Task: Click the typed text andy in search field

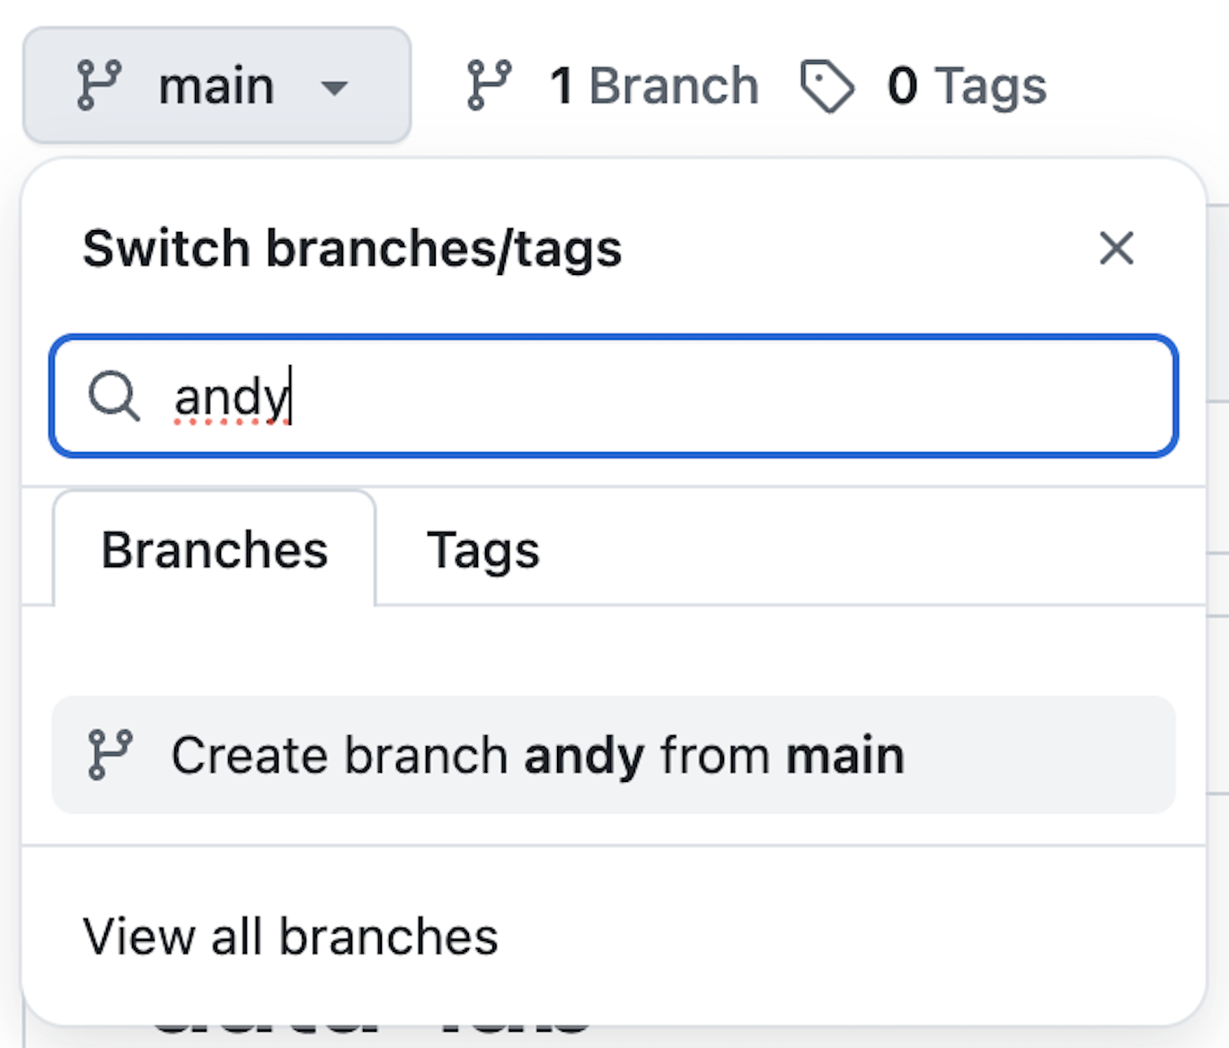Action: 231,397
